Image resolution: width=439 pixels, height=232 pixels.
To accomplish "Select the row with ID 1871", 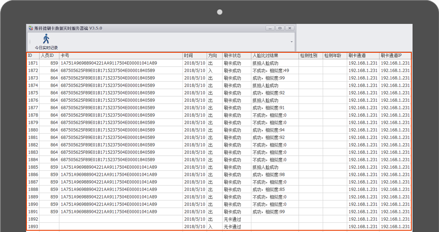I will click(x=219, y=63).
